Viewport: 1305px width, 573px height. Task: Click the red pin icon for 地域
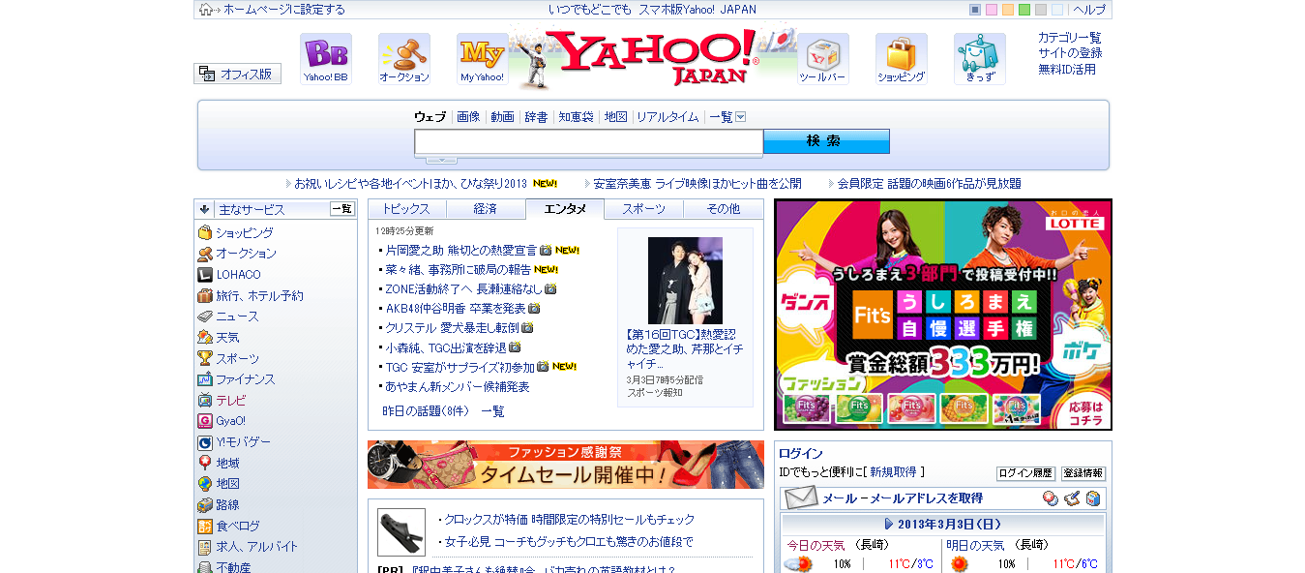(205, 464)
